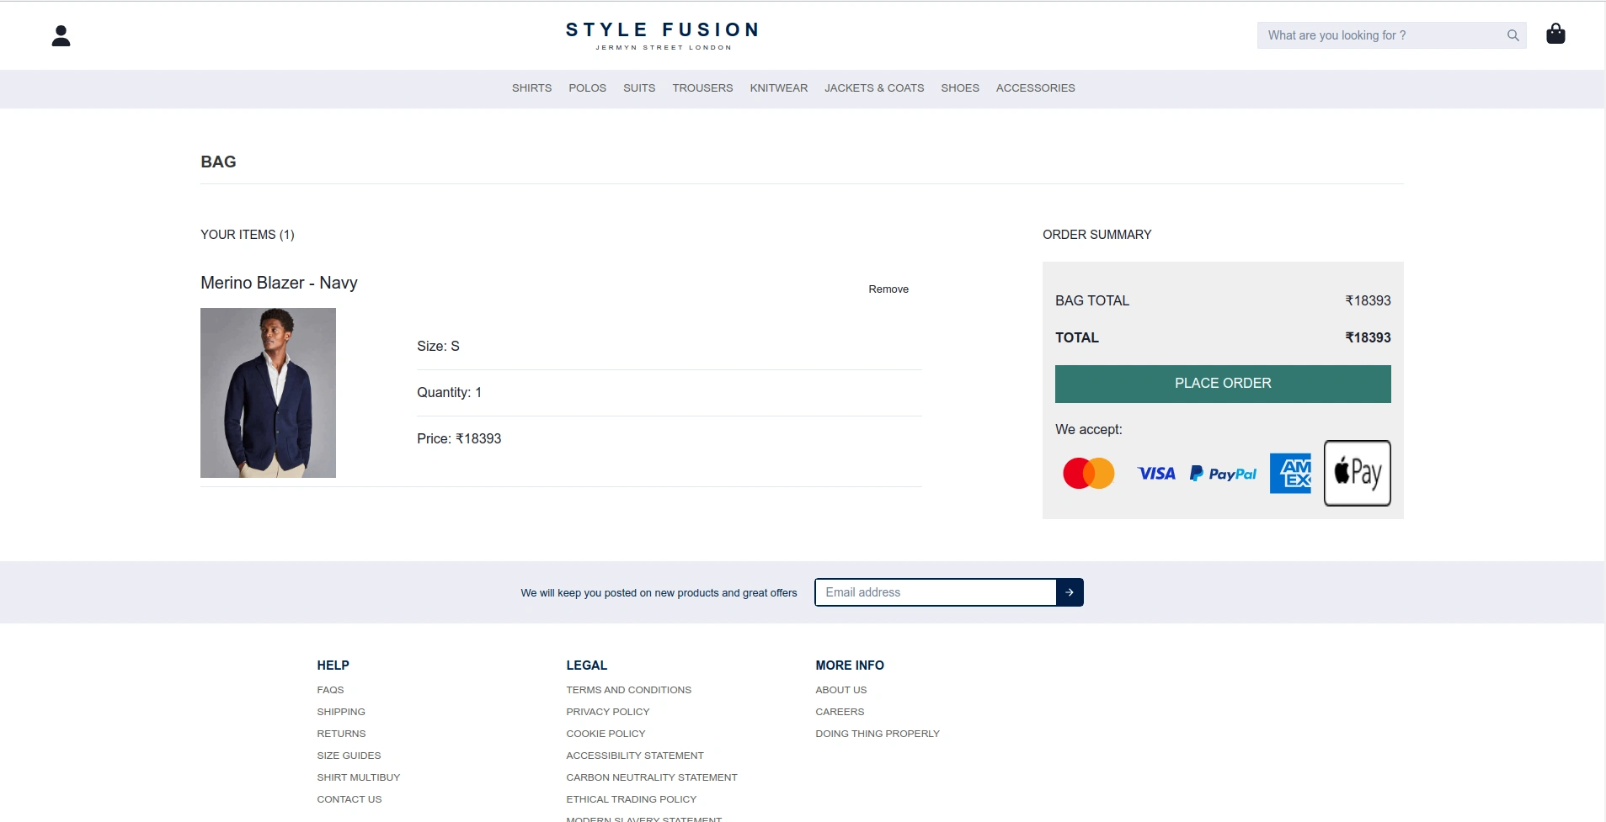Image resolution: width=1606 pixels, height=822 pixels.
Task: Open the Contact Us link
Action: coord(349,799)
